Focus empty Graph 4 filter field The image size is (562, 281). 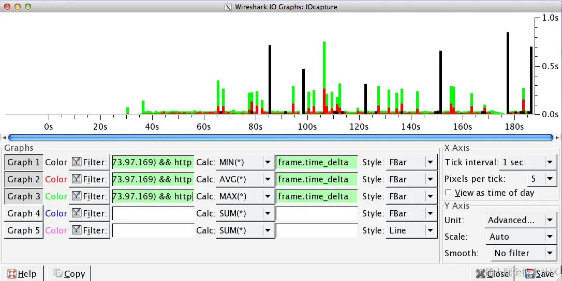(153, 213)
